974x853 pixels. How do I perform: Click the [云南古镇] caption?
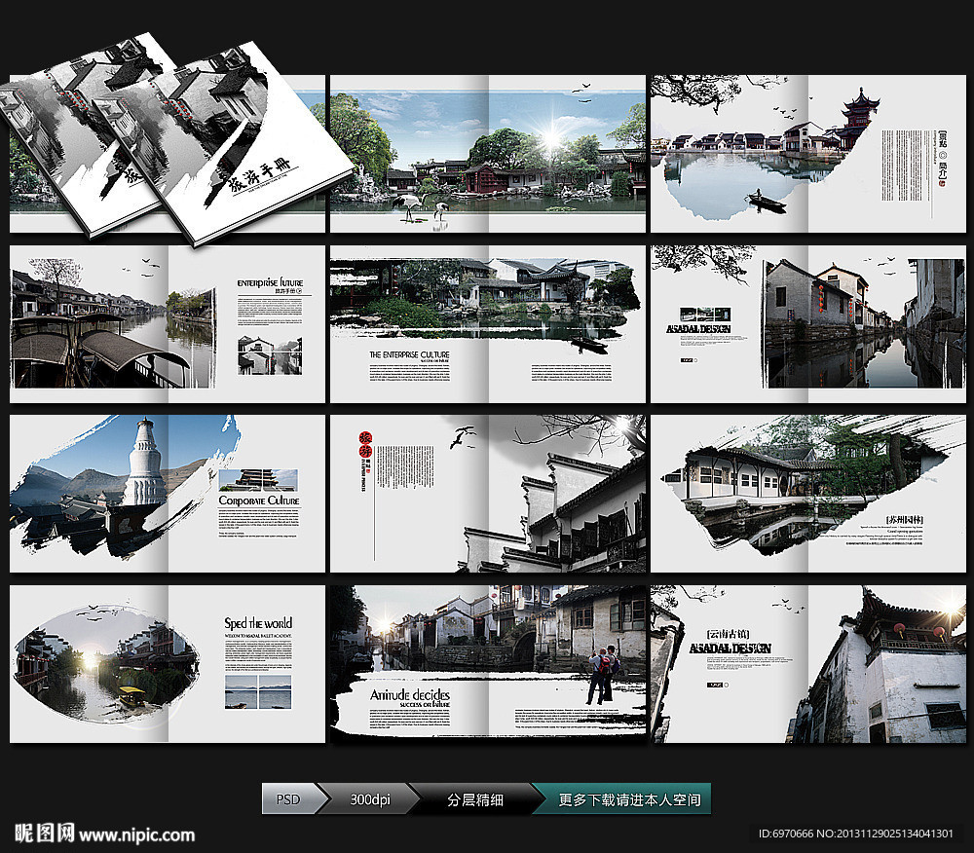click(x=728, y=634)
